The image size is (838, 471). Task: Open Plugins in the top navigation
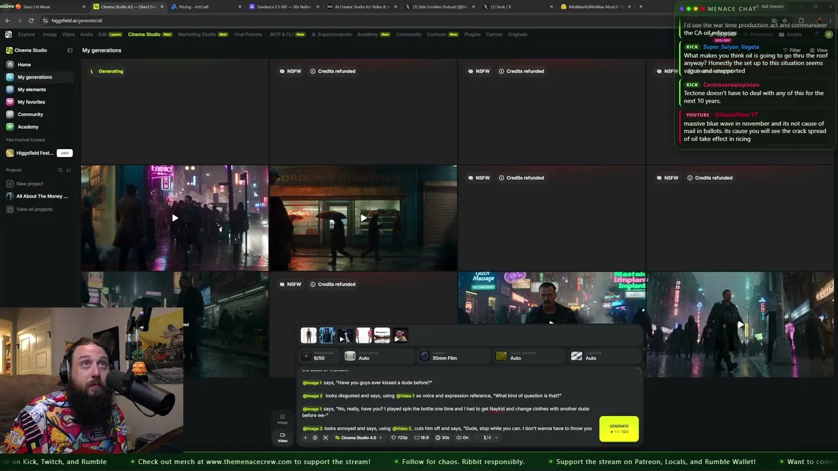point(473,34)
